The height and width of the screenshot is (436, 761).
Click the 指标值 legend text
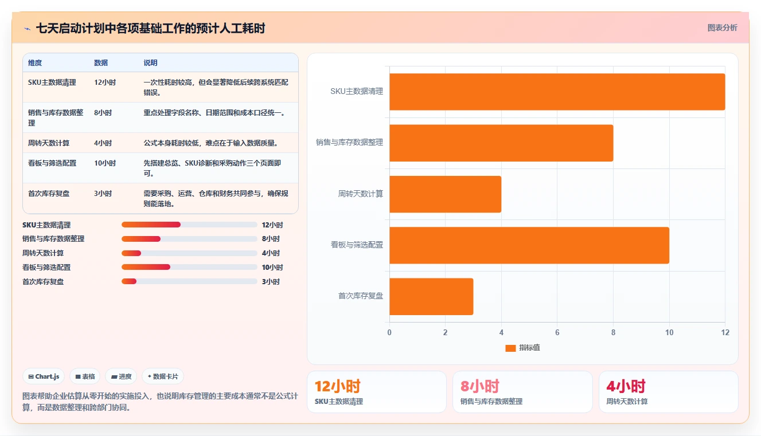pyautogui.click(x=529, y=348)
